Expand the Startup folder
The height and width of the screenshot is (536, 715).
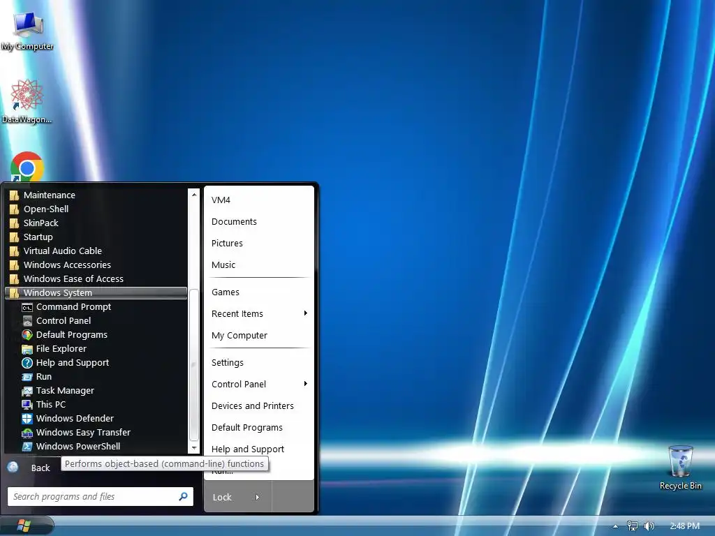click(x=96, y=237)
